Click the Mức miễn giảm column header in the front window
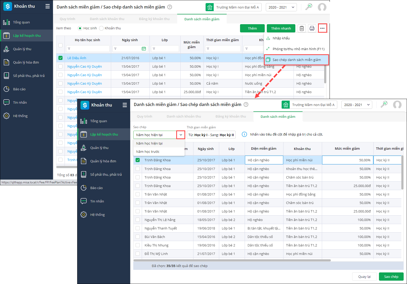Image resolution: width=407 pixels, height=284 pixels. [x=347, y=148]
